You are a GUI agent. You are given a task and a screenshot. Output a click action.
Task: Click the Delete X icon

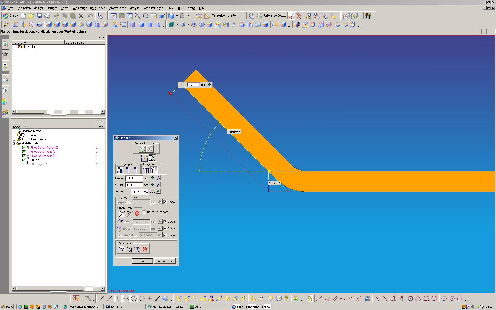[81, 16]
